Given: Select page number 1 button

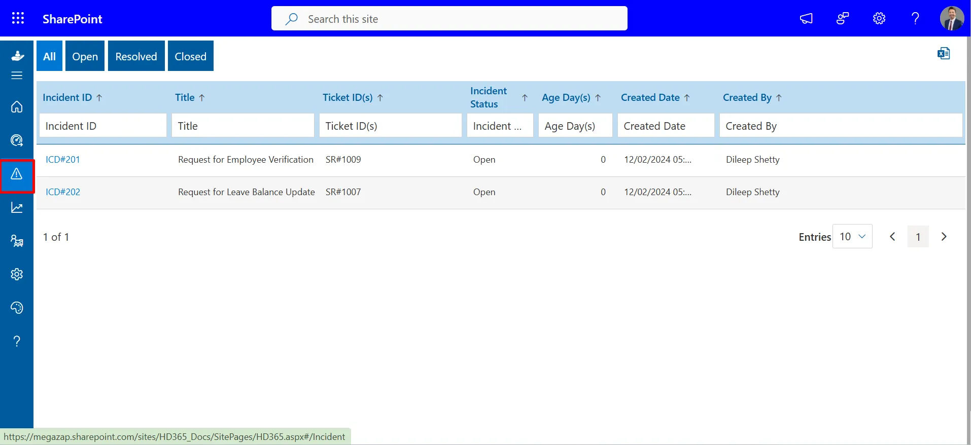Looking at the screenshot, I should pos(918,237).
